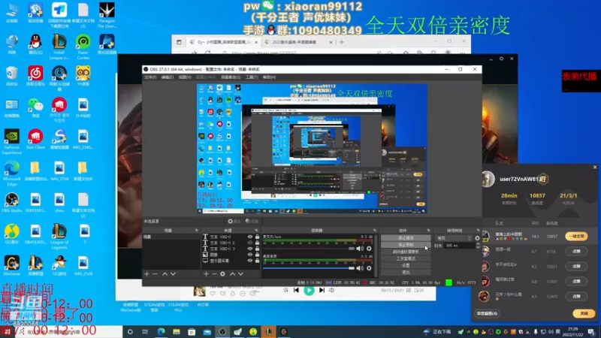Toggle visibility of Text (GDI+) 3 source
The height and width of the screenshot is (338, 601).
[250, 249]
